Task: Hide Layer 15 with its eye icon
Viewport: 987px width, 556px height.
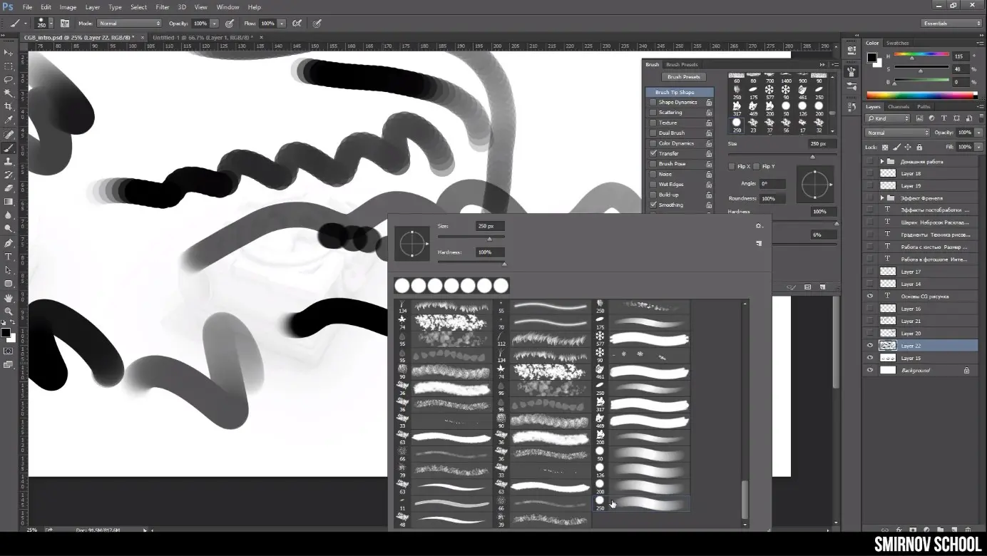Action: coord(869,358)
